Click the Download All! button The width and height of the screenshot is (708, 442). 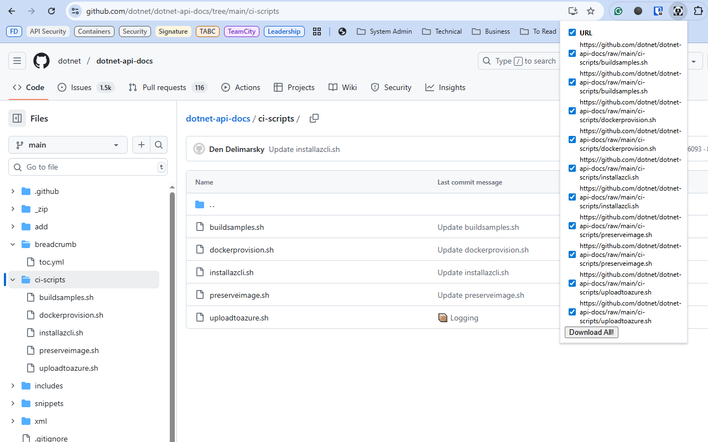(x=591, y=332)
